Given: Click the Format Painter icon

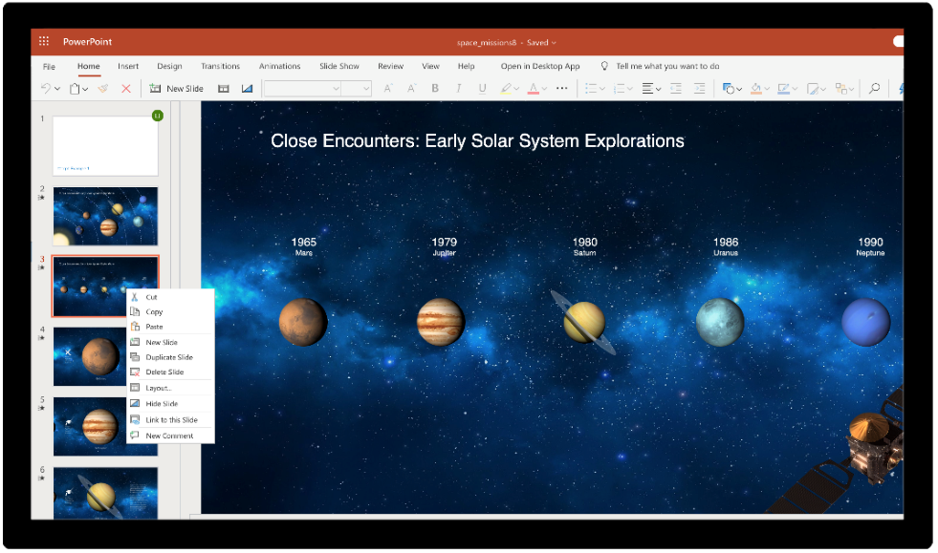Looking at the screenshot, I should click(102, 88).
